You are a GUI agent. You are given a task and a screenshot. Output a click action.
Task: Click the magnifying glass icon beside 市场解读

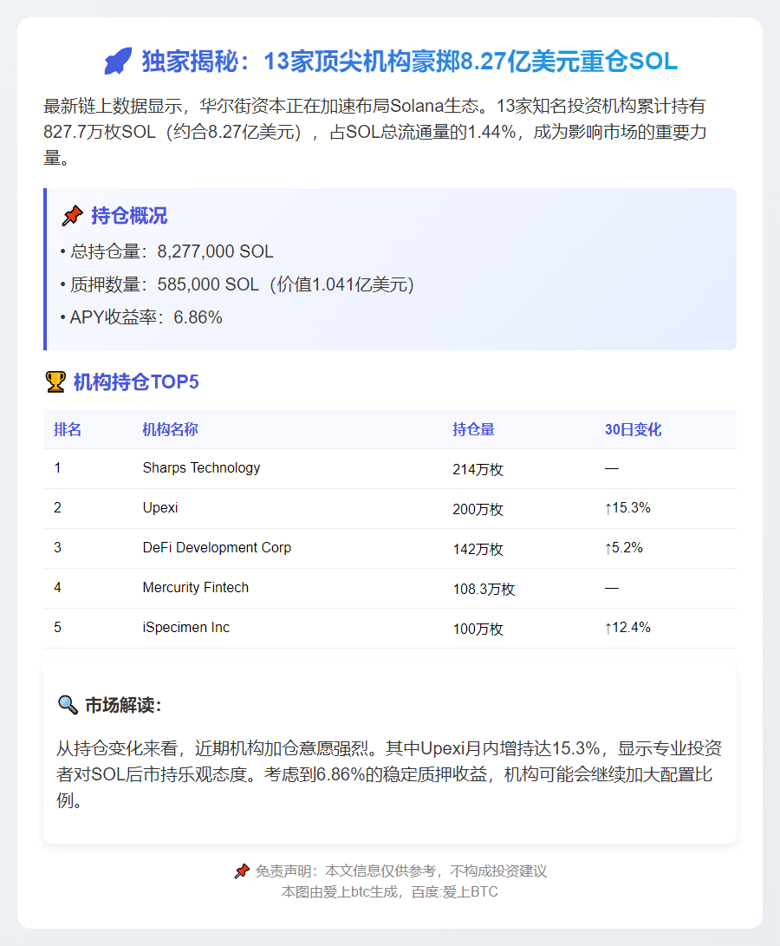(68, 705)
